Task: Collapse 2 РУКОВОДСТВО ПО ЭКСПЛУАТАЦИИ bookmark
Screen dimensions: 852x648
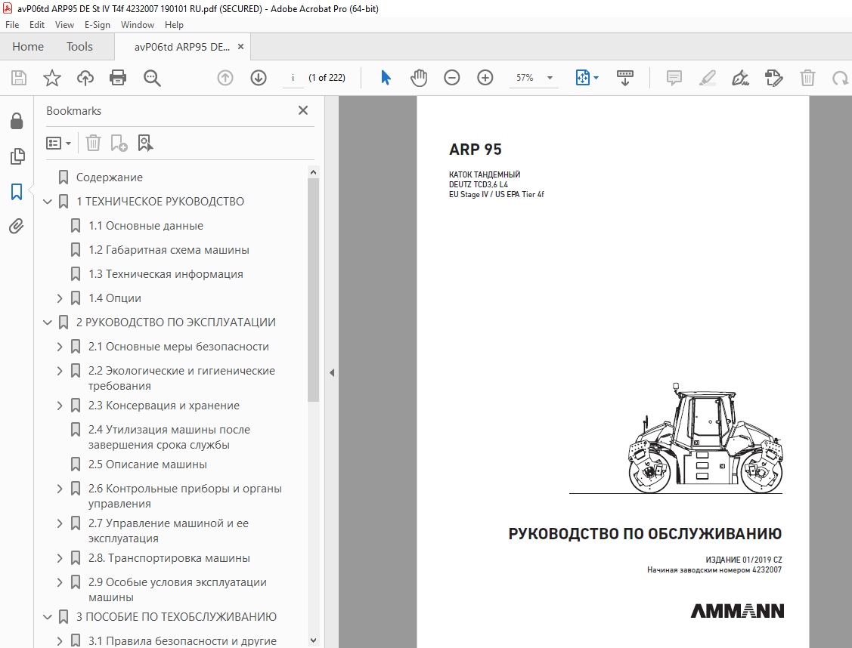Action: point(48,323)
